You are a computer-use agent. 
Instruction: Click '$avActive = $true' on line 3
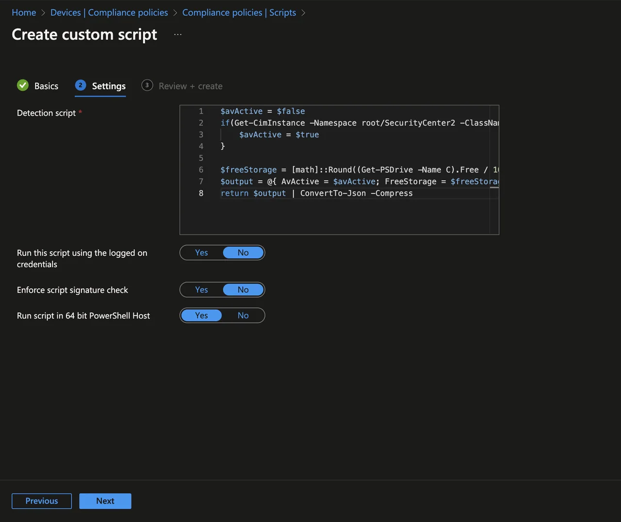279,135
